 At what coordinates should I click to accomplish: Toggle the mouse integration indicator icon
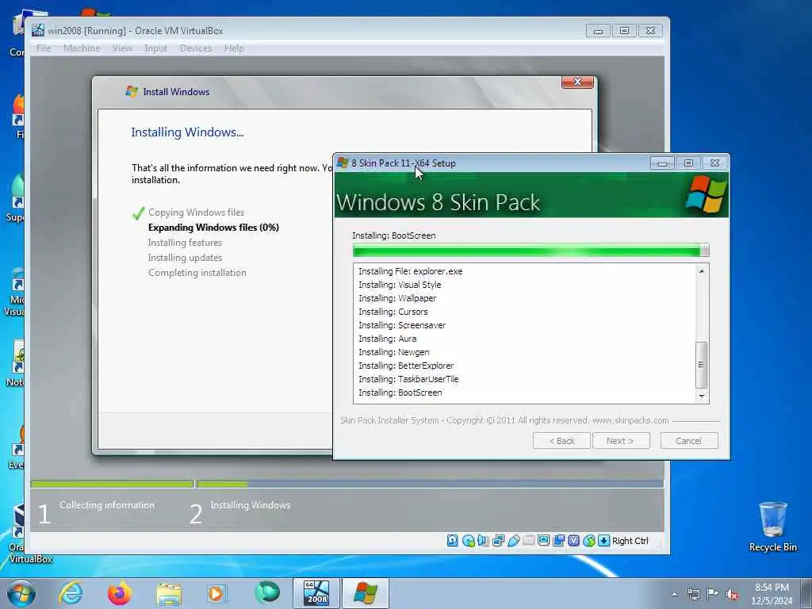(x=589, y=541)
